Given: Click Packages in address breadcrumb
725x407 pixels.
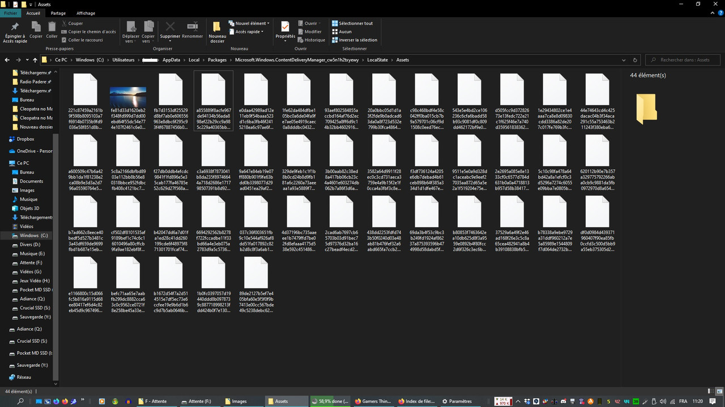Looking at the screenshot, I should pyautogui.click(x=217, y=60).
